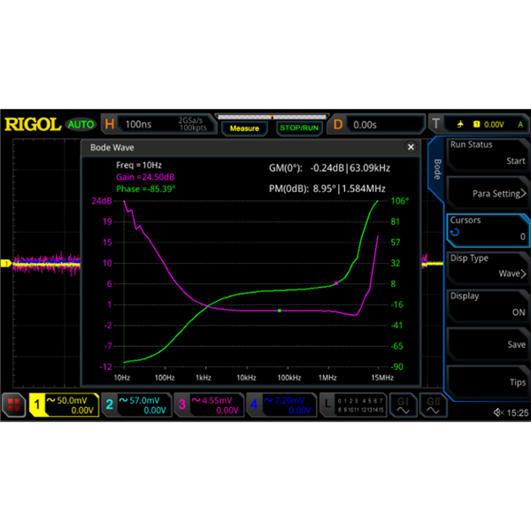Image resolution: width=531 pixels, height=531 pixels.
Task: Toggle Display ON setting
Action: [487, 306]
